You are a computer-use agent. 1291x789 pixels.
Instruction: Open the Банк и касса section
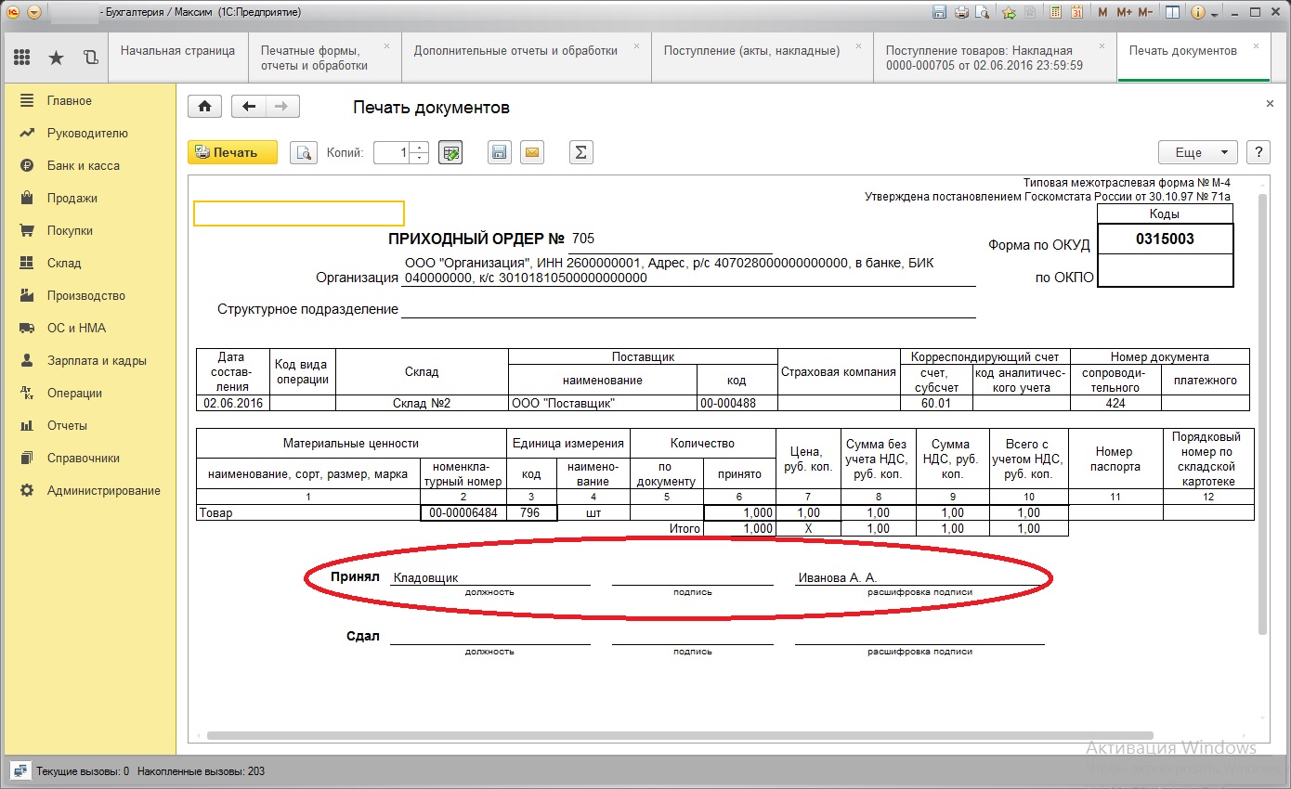tap(88, 165)
